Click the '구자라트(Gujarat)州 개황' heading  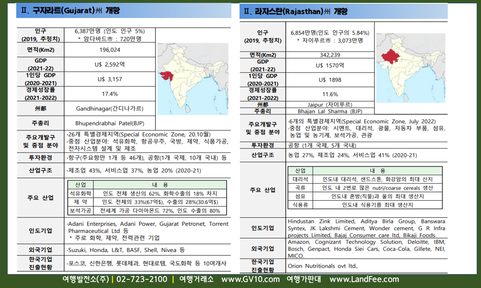click(x=70, y=11)
